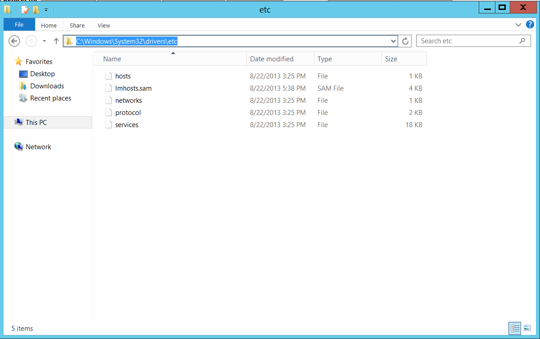
Task: Click the Recent places icon
Action: tap(23, 98)
